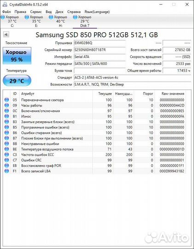Click the blue health orb of drive E:
This screenshot has height=249, width=194.
pos(27,17)
